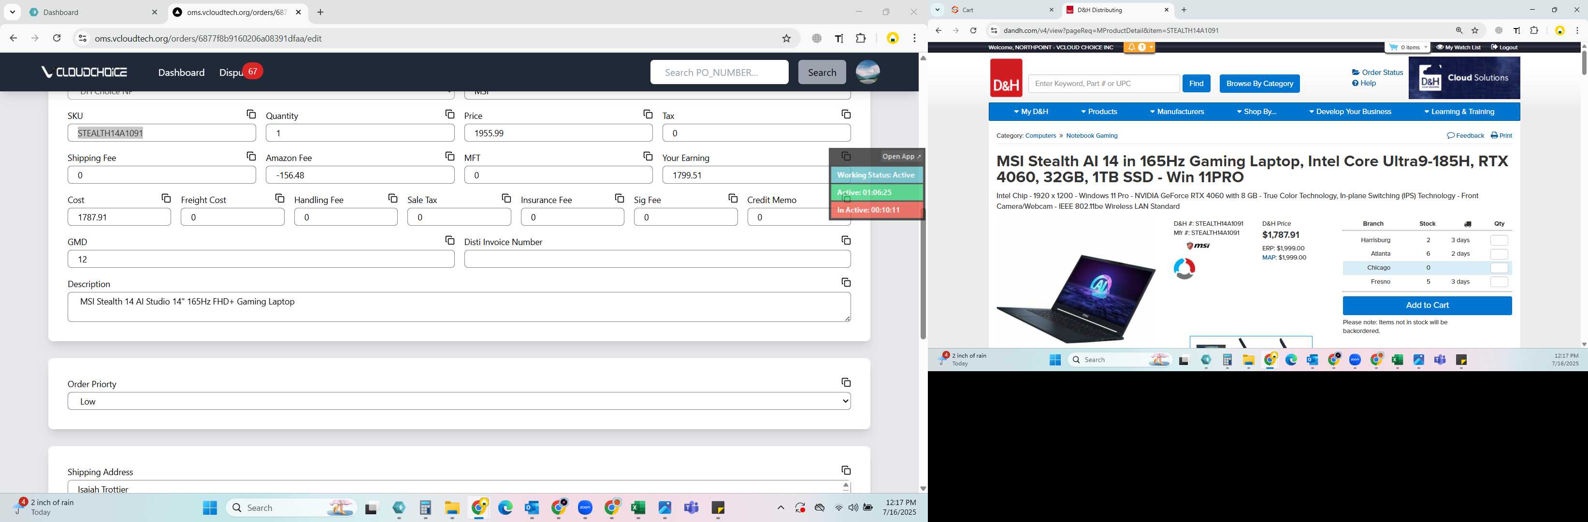The width and height of the screenshot is (1588, 522).
Task: Copy the Price field value
Action: point(648,115)
